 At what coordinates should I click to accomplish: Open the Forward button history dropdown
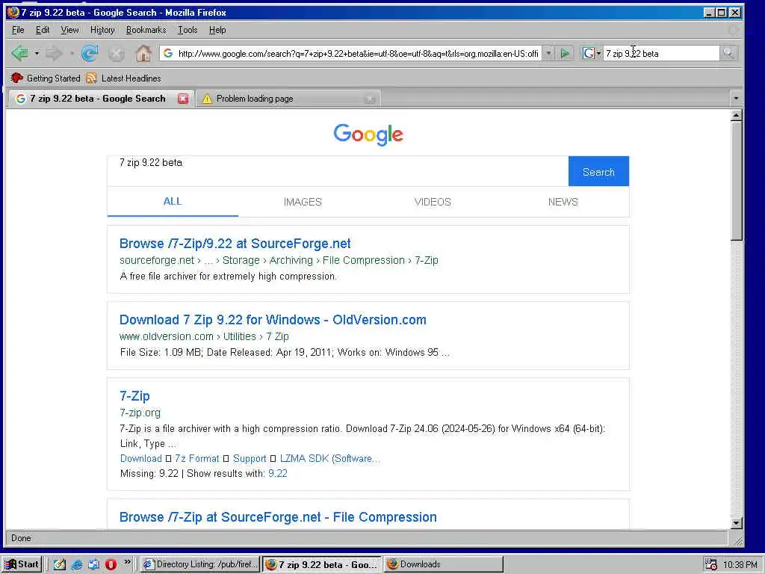[x=72, y=53]
